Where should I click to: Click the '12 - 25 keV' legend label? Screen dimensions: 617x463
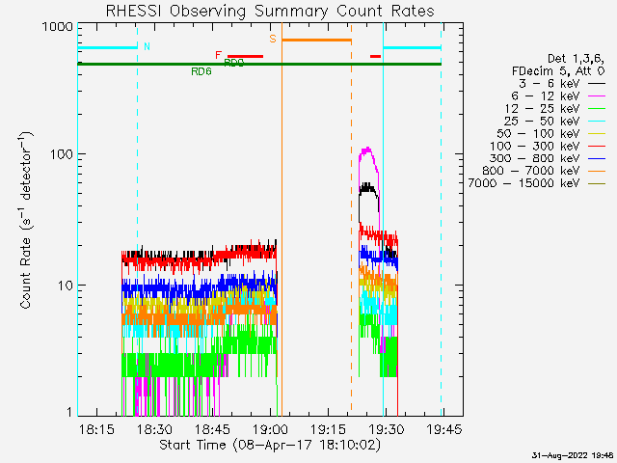[542, 108]
